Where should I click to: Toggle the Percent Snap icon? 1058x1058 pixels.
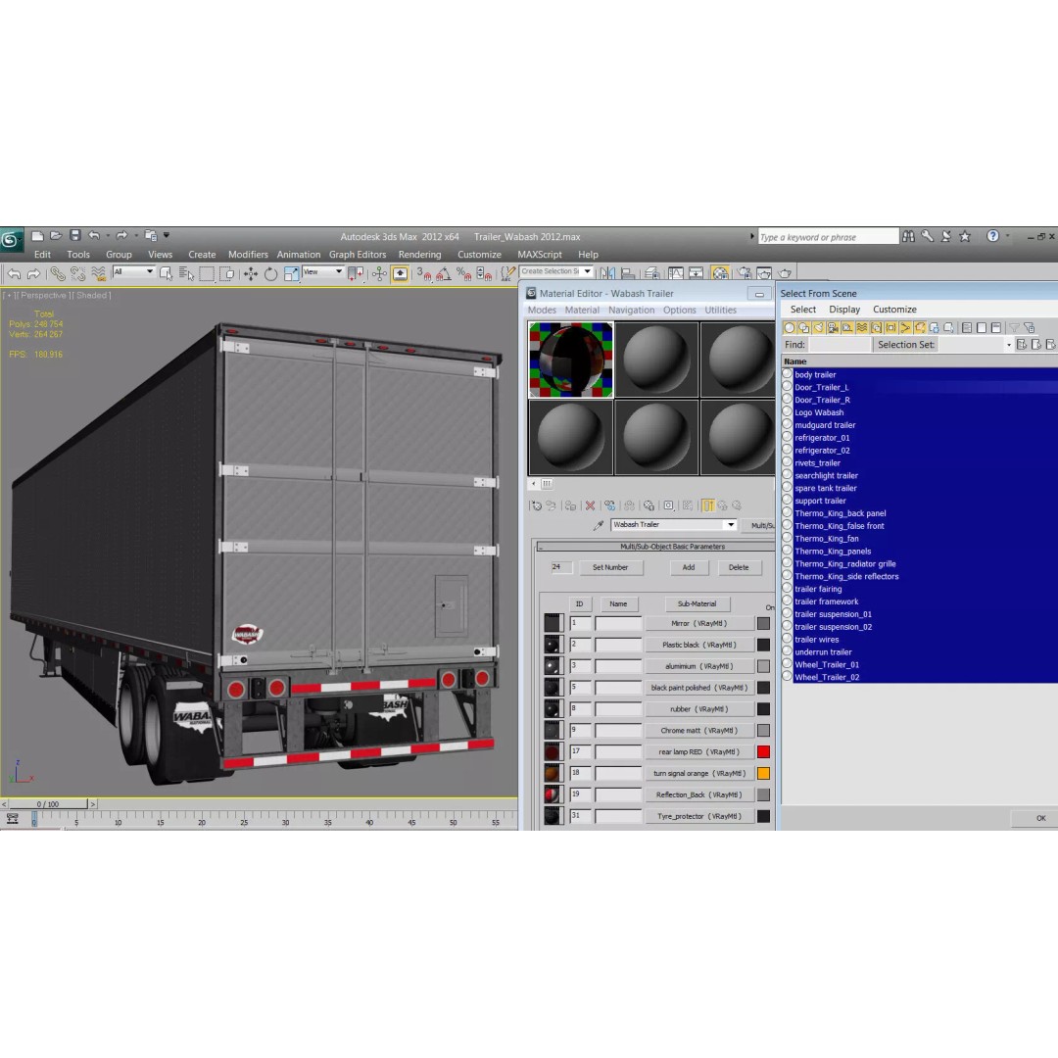pyautogui.click(x=463, y=274)
